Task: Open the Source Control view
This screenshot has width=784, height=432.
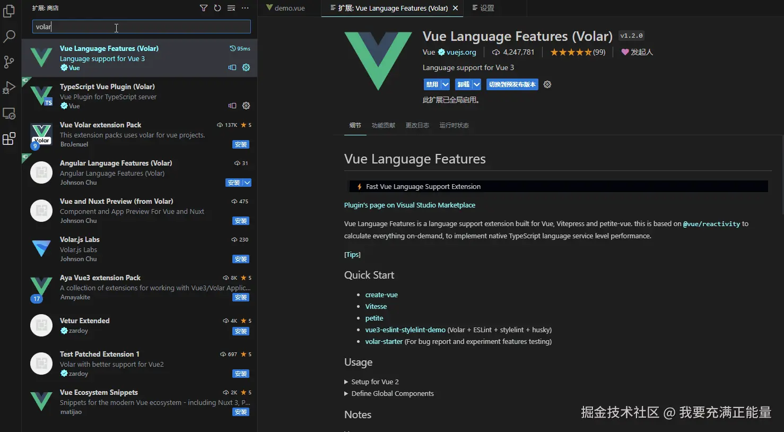Action: [x=9, y=62]
